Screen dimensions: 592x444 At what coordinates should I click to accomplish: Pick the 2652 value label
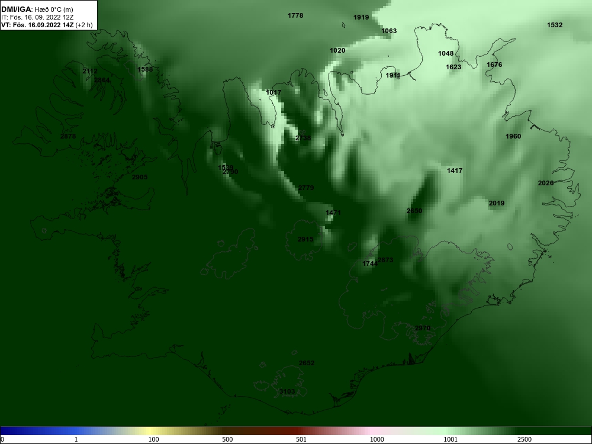coord(307,363)
